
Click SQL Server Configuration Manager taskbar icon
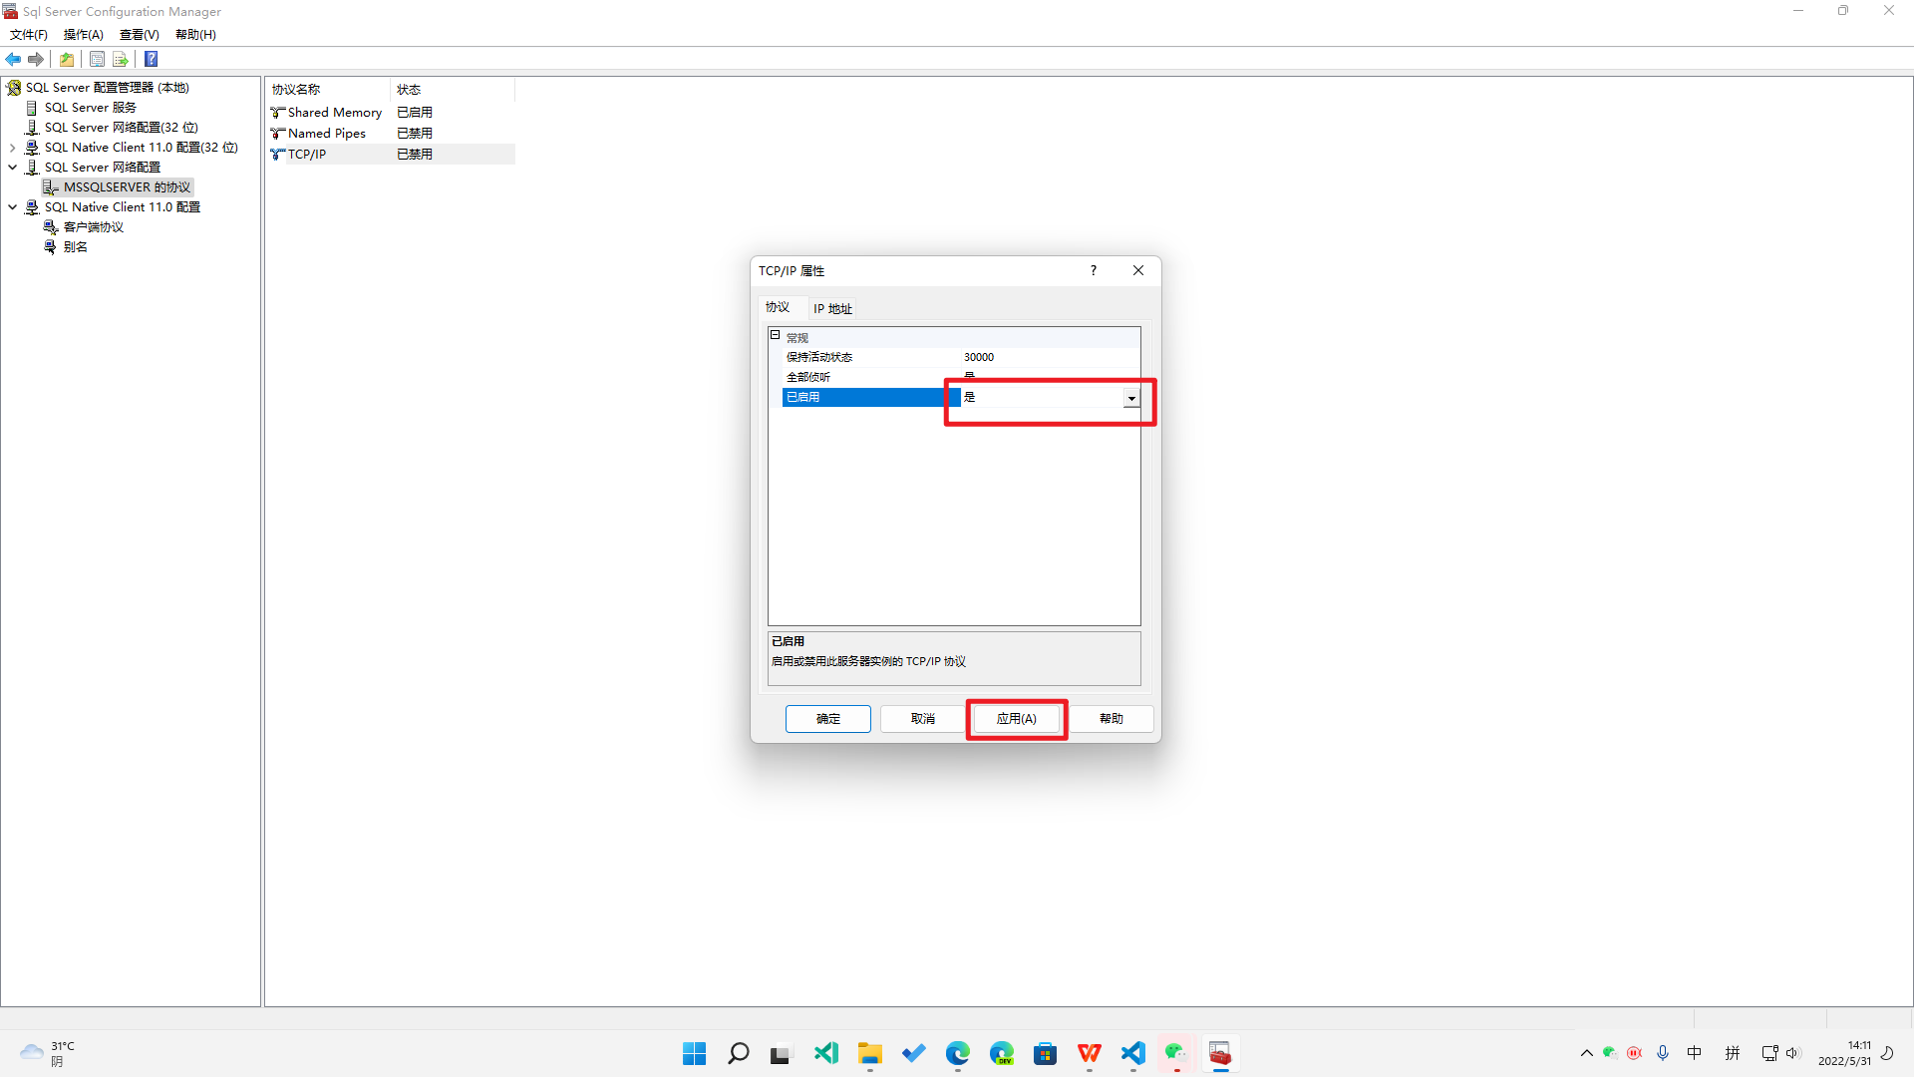pyautogui.click(x=1220, y=1053)
